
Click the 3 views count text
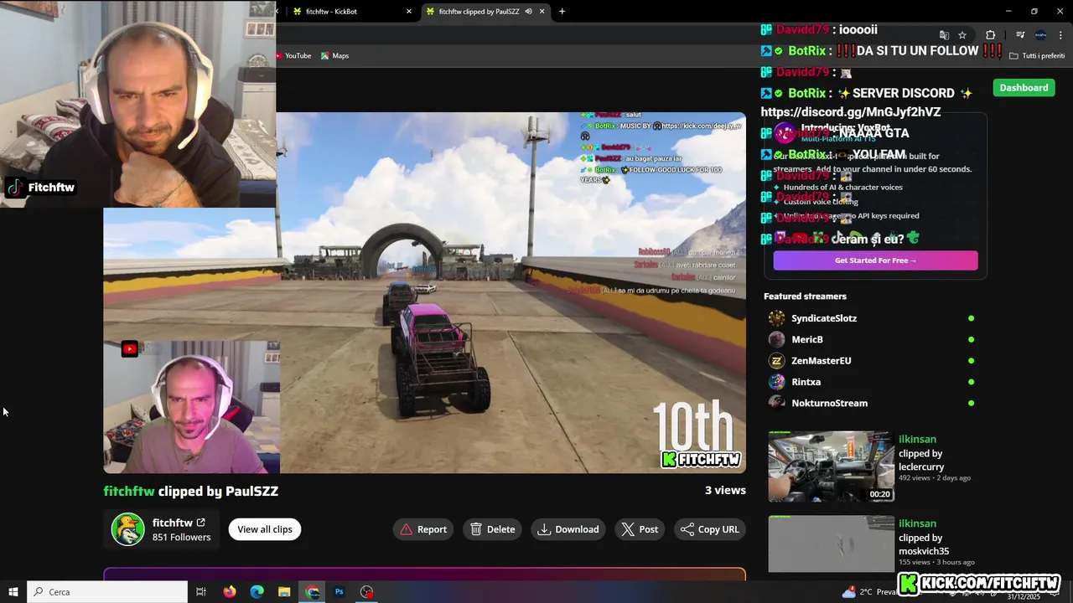click(x=725, y=491)
